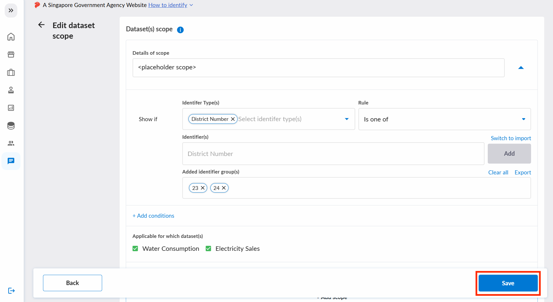The image size is (553, 302).
Task: Click the Save button
Action: (508, 283)
